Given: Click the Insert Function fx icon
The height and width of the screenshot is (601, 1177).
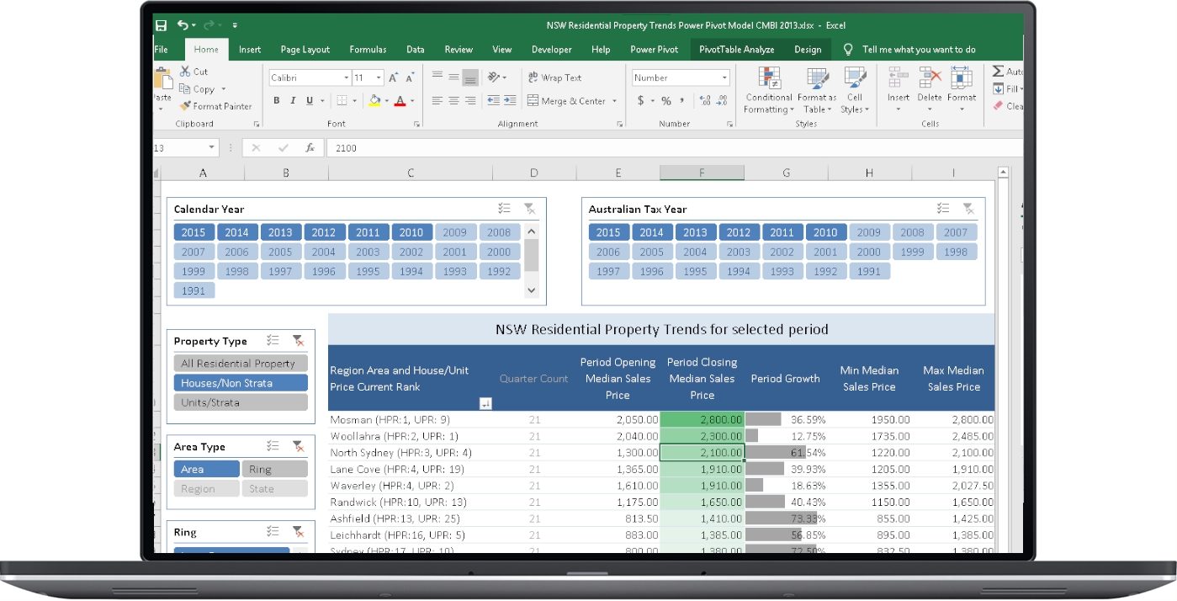Looking at the screenshot, I should 310,148.
